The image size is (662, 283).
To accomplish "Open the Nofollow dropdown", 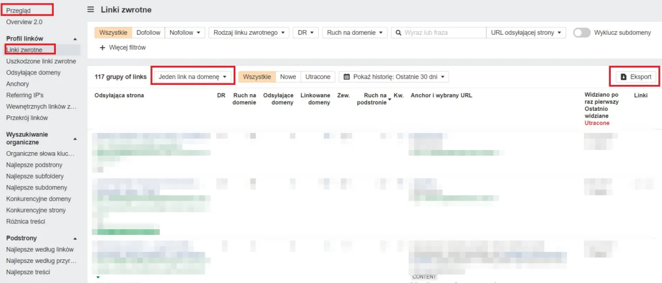I will point(185,33).
